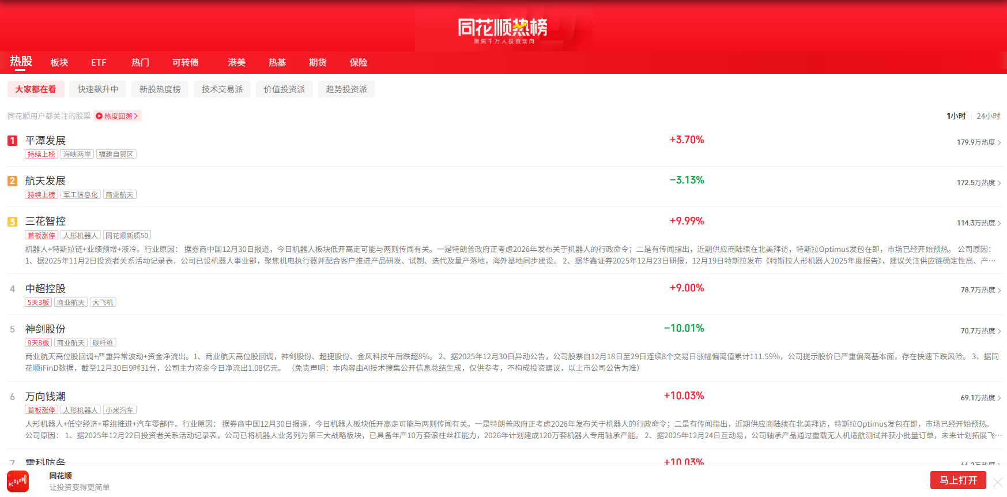Switch time range to 24小时
The width and height of the screenshot is (1007, 497).
988,116
